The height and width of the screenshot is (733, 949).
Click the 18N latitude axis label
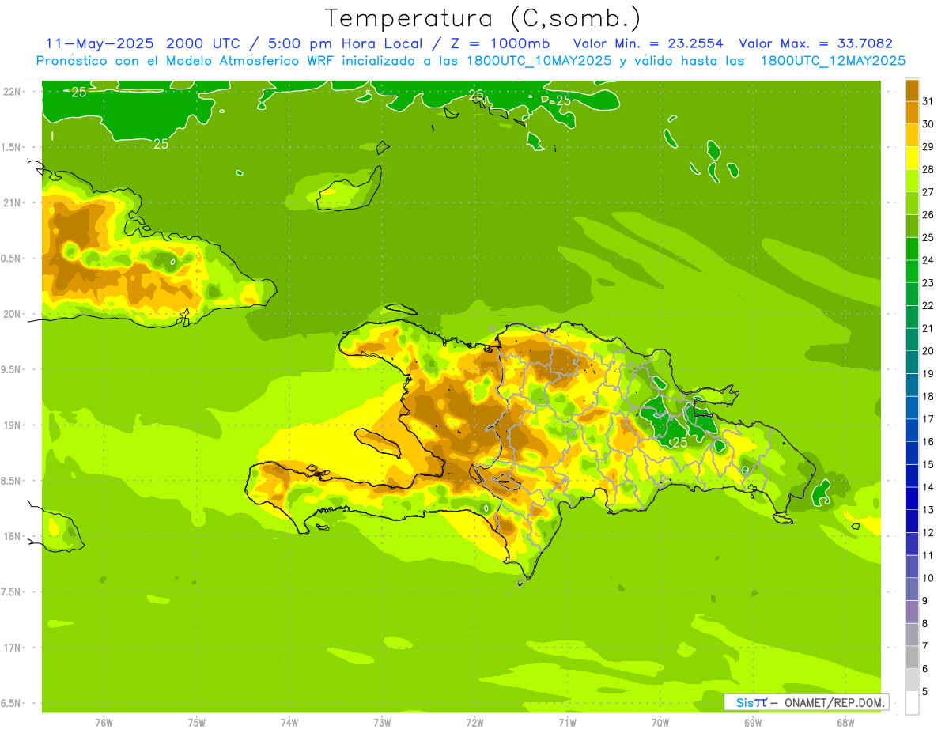coord(12,537)
